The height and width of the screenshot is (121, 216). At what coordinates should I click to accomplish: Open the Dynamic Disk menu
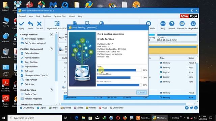point(60,16)
